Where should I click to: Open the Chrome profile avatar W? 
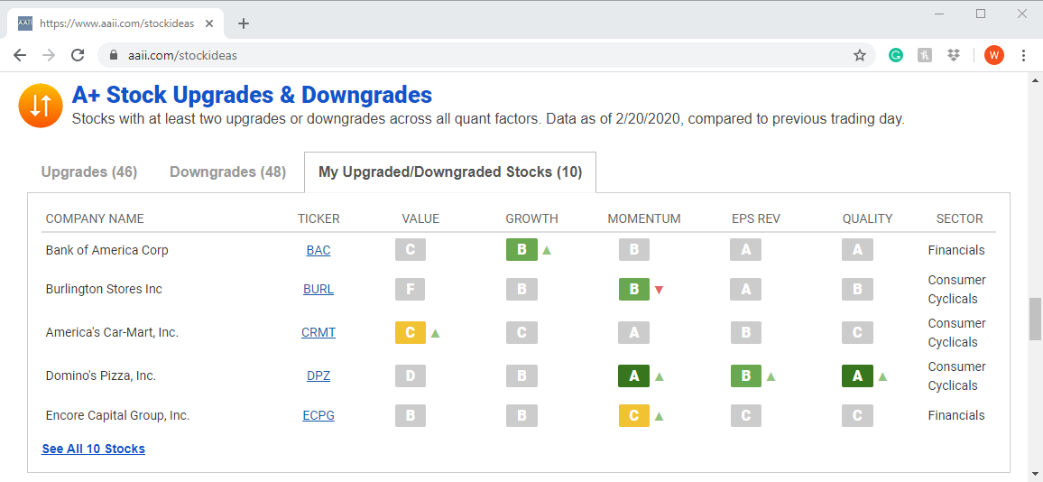(x=993, y=55)
